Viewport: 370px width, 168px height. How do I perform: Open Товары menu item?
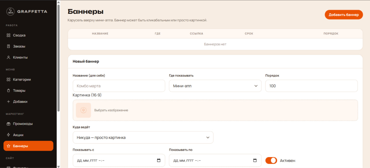click(x=28, y=90)
